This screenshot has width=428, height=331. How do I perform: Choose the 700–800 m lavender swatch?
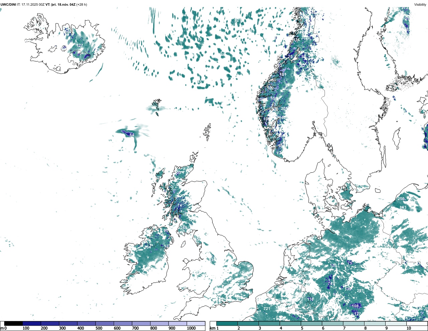141,324
